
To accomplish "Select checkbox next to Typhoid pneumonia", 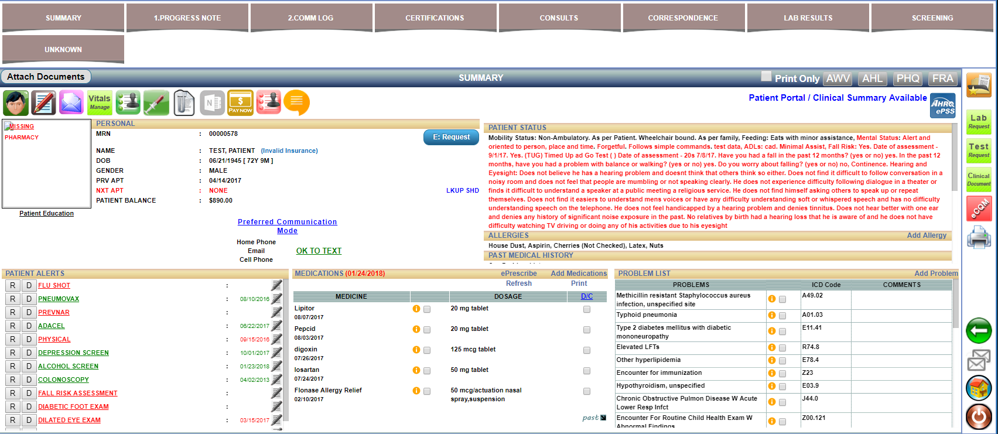I will (x=782, y=316).
